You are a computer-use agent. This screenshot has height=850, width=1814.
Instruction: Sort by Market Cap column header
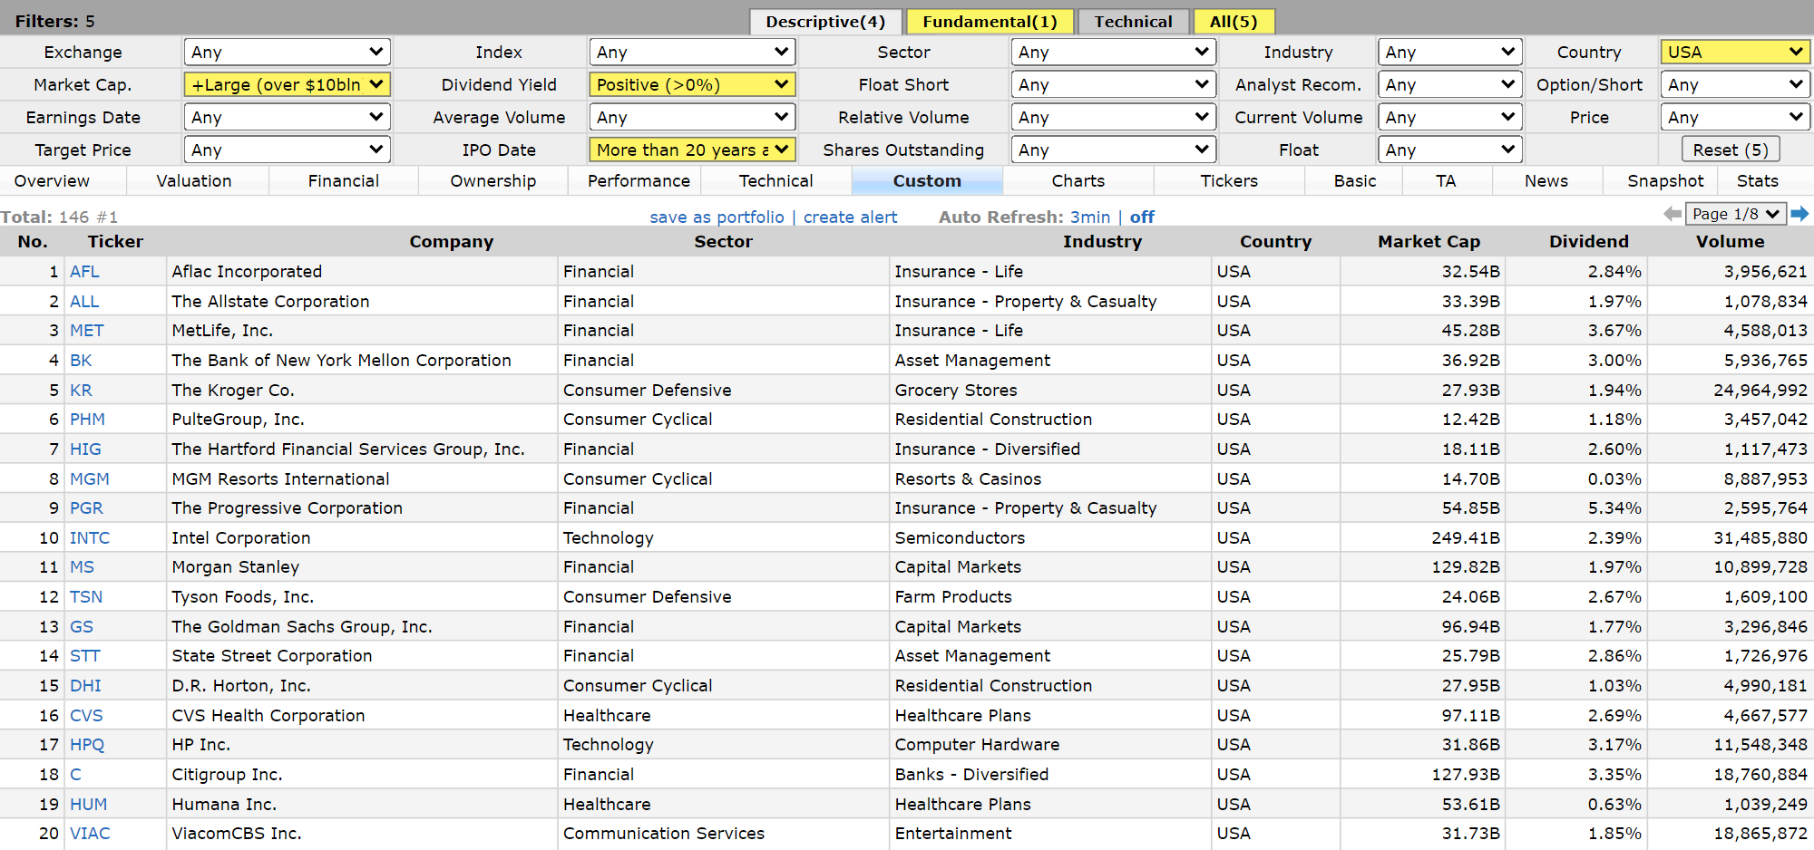[x=1429, y=241]
